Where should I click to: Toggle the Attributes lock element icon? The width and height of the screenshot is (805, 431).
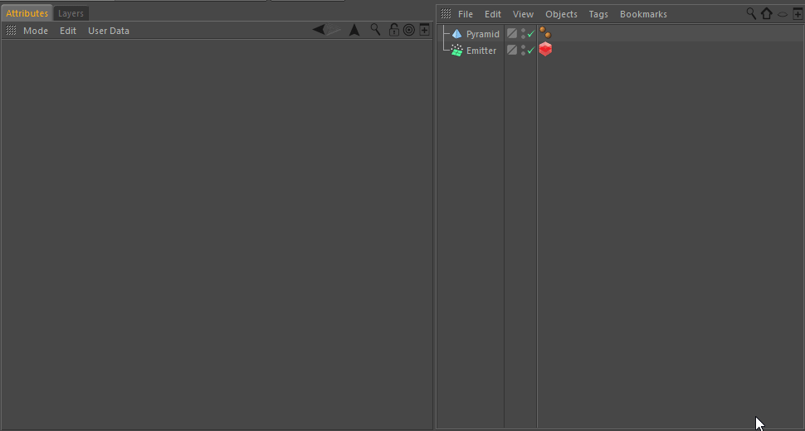coord(393,30)
